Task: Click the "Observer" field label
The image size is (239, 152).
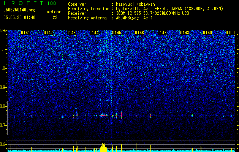Action: 77,4
